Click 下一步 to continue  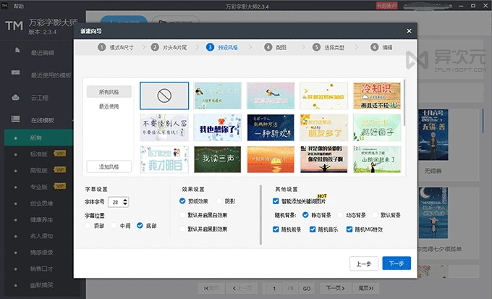click(x=396, y=264)
